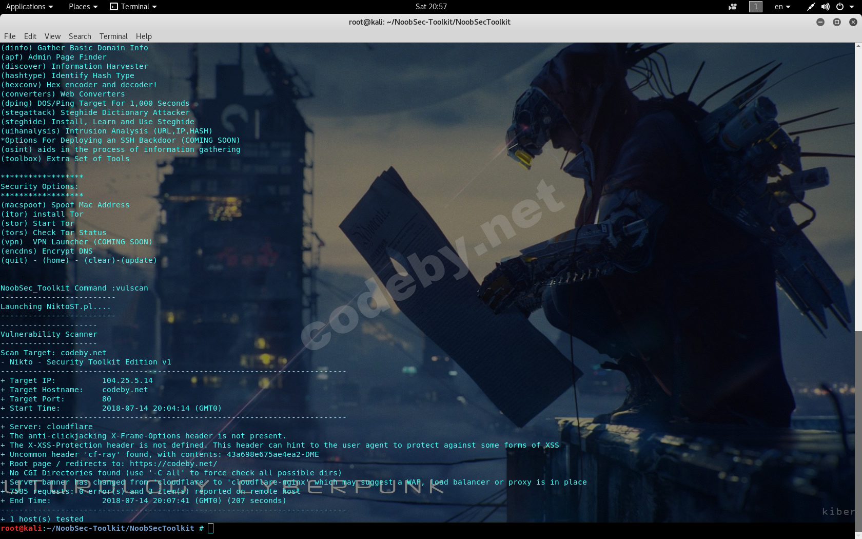The image size is (862, 539).
Task: Select the workspace 1 indicator
Action: coord(755,7)
